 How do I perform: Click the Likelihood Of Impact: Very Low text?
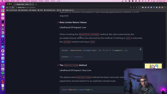coord(75,70)
